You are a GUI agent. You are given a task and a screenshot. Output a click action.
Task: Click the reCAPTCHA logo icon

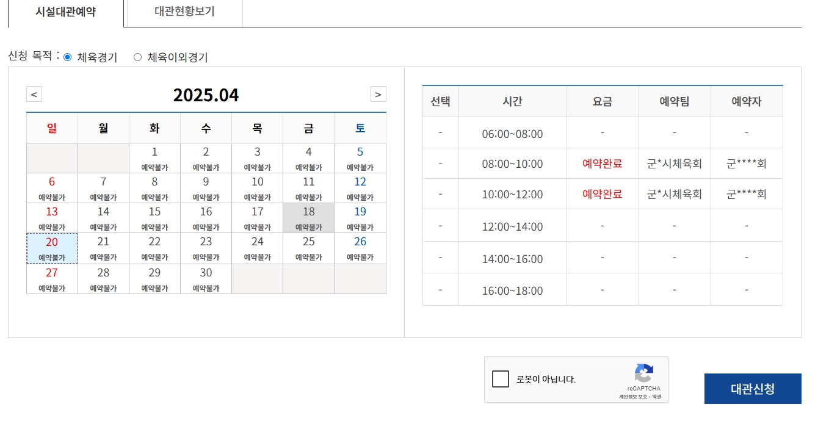point(643,373)
